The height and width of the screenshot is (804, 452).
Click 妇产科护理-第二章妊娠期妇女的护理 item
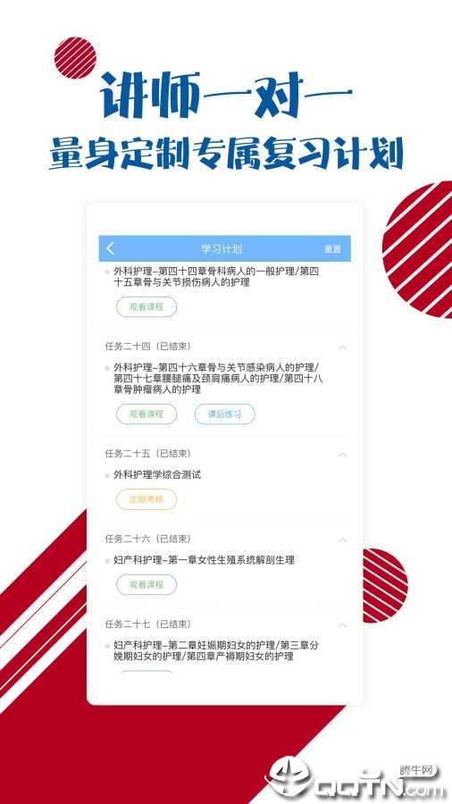216,650
